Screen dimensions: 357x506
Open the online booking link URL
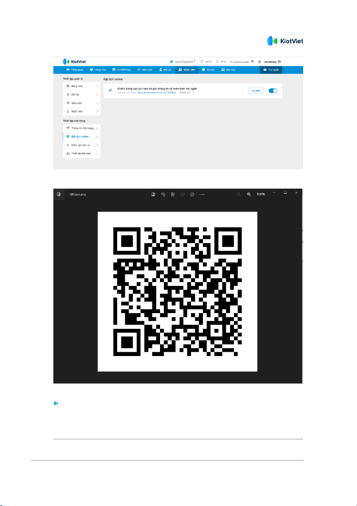[153, 92]
